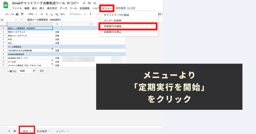
Task: Switch to the メンバー sheet tab
Action: point(61,131)
